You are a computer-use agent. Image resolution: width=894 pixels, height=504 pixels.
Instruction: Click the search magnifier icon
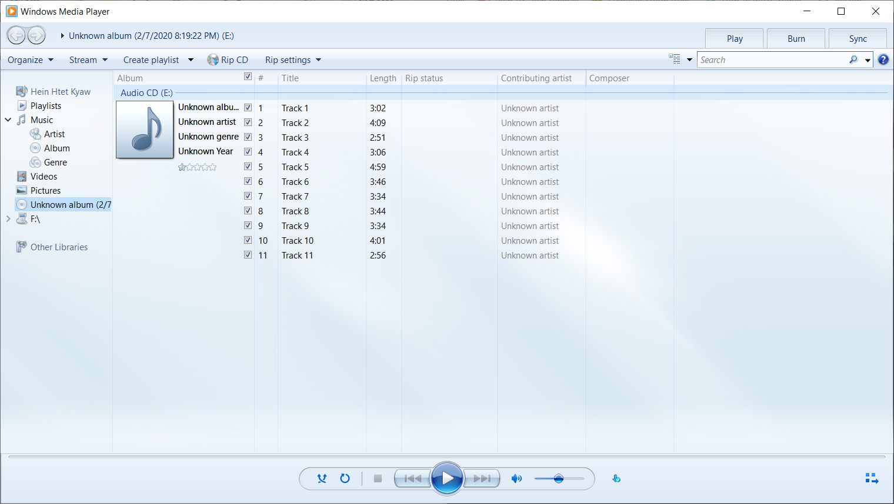tap(853, 59)
